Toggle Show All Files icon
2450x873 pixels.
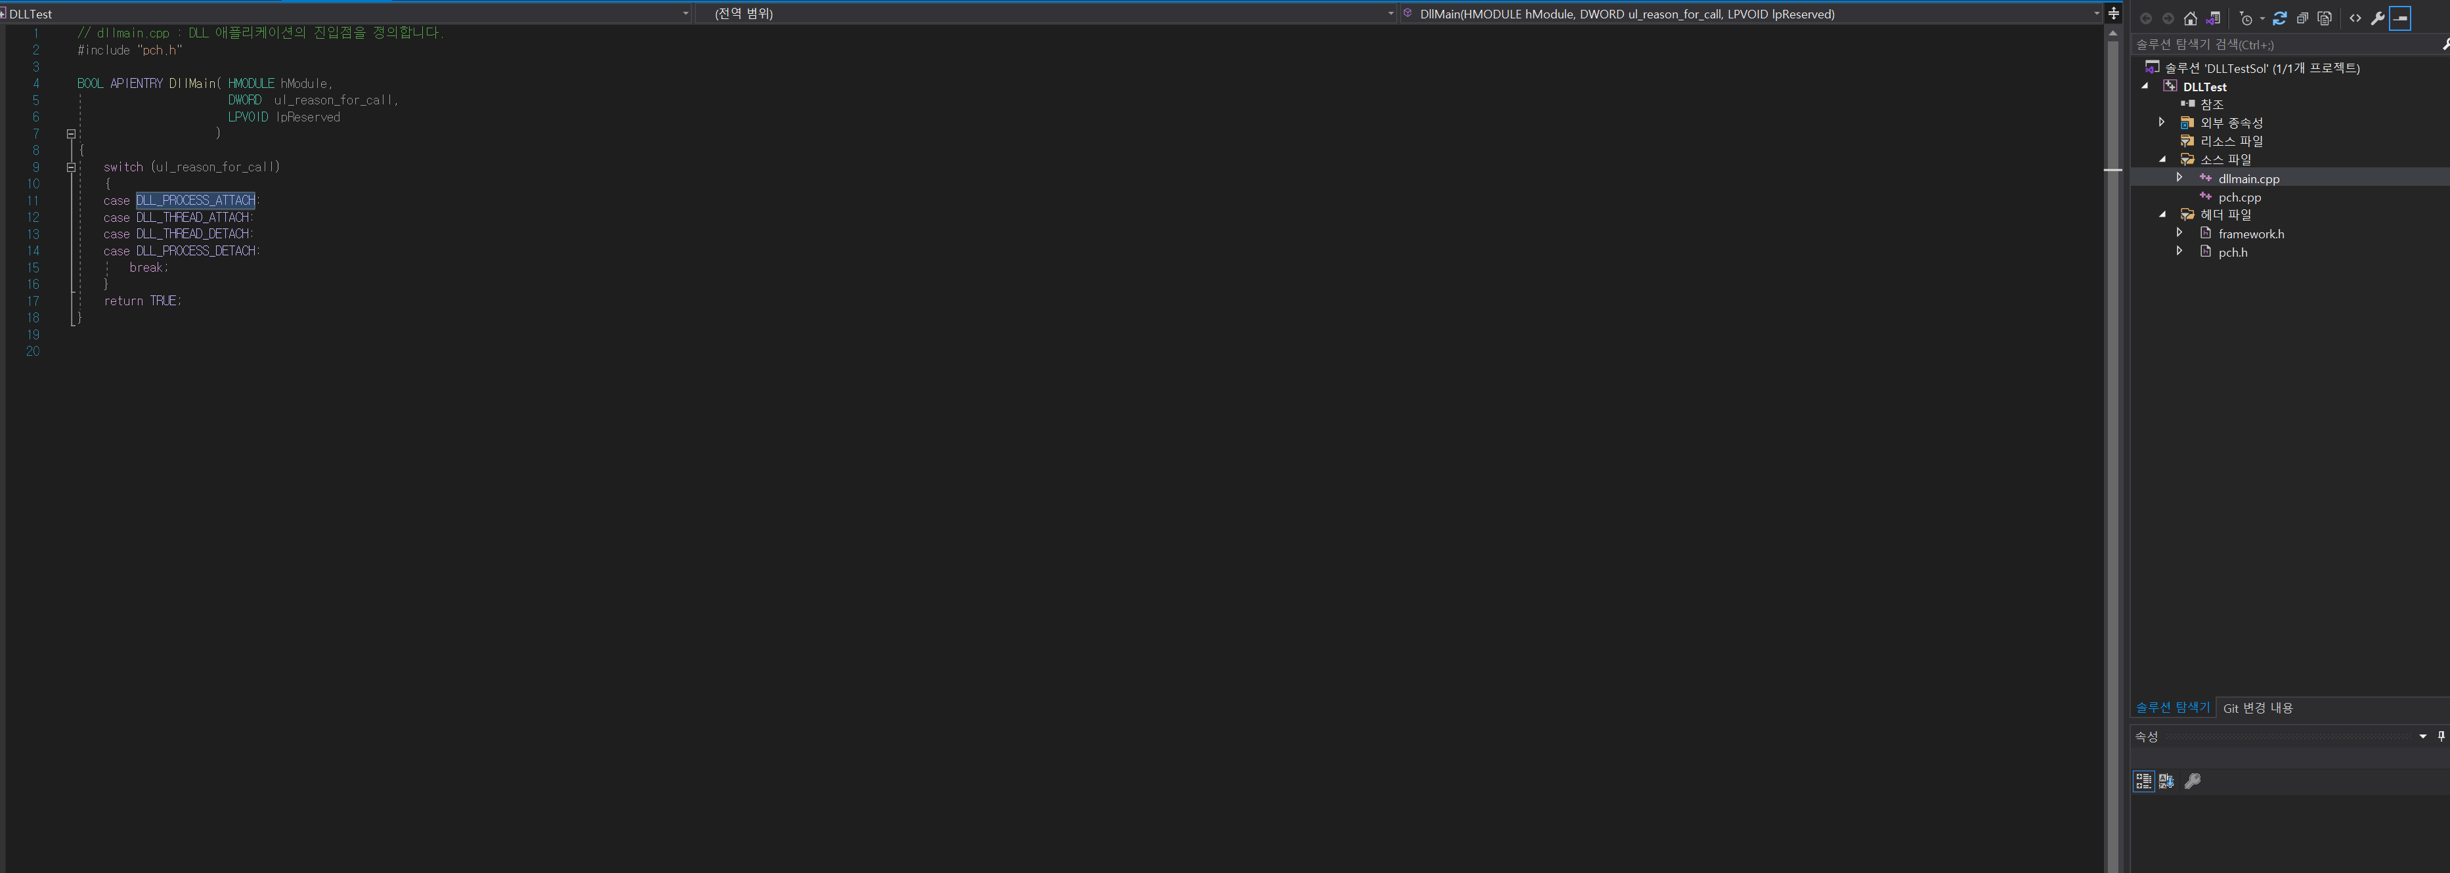coord(2325,18)
